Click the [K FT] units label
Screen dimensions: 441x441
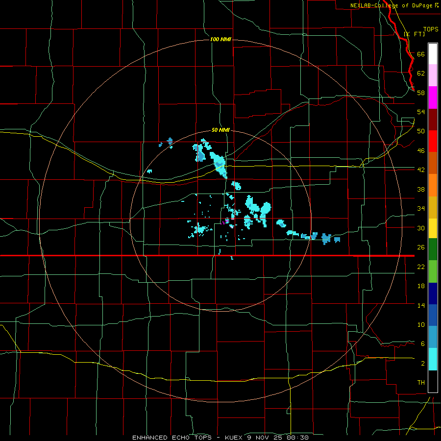pyautogui.click(x=414, y=34)
